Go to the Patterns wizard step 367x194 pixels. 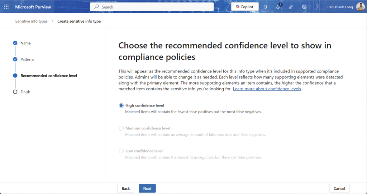(27, 59)
